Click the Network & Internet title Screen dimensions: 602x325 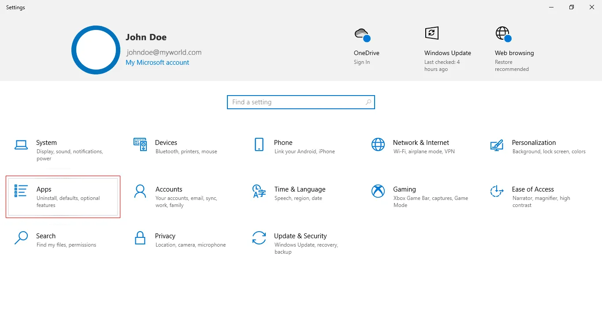[421, 143]
